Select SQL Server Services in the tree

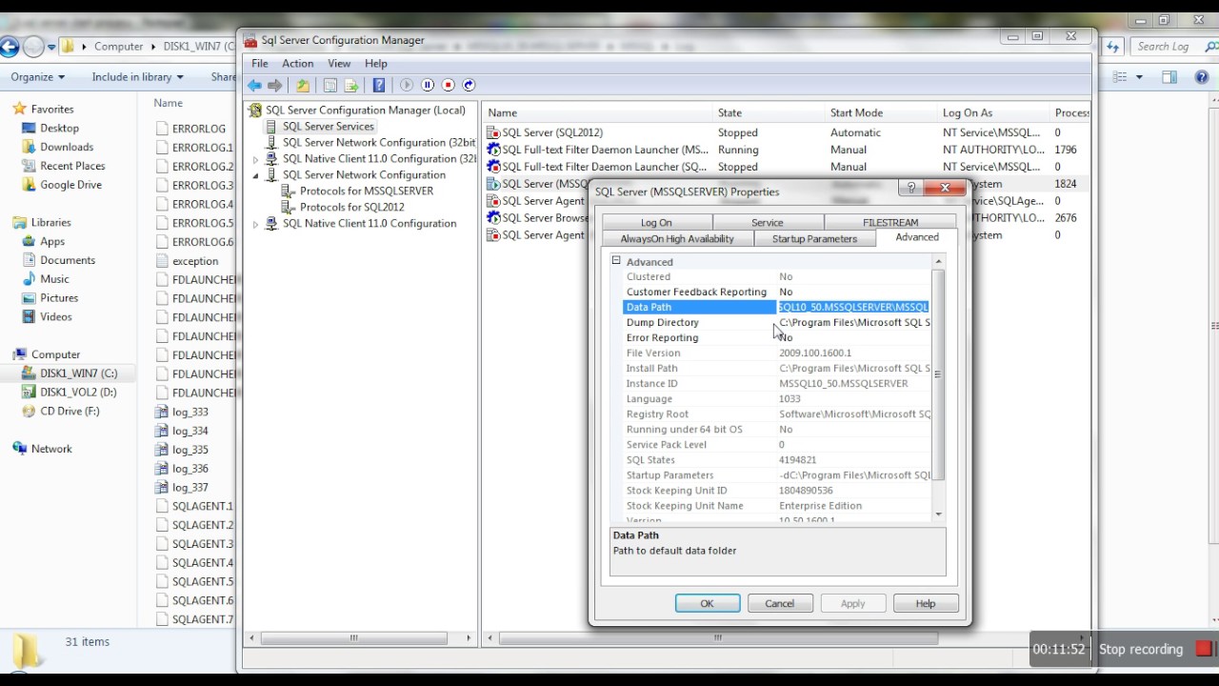click(x=328, y=127)
